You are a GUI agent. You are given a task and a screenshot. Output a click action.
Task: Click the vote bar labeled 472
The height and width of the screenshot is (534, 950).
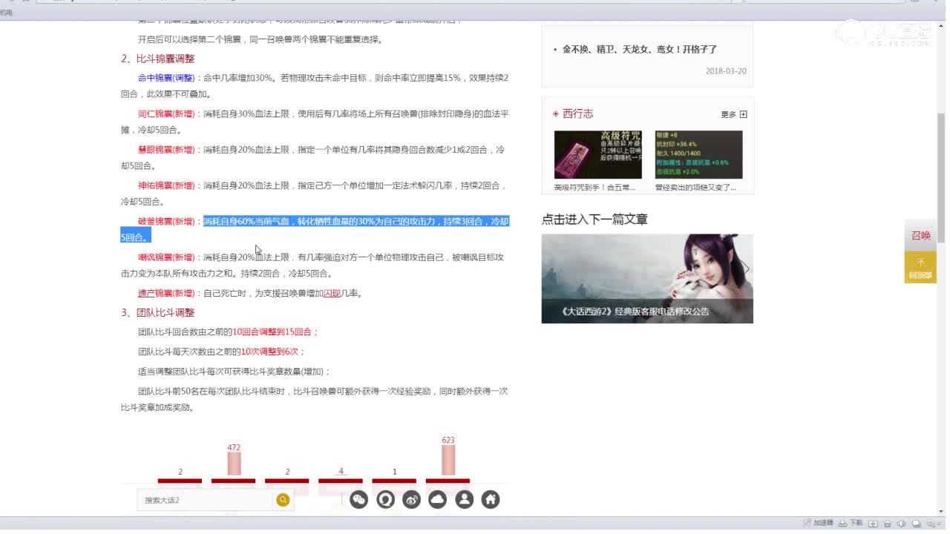[234, 464]
